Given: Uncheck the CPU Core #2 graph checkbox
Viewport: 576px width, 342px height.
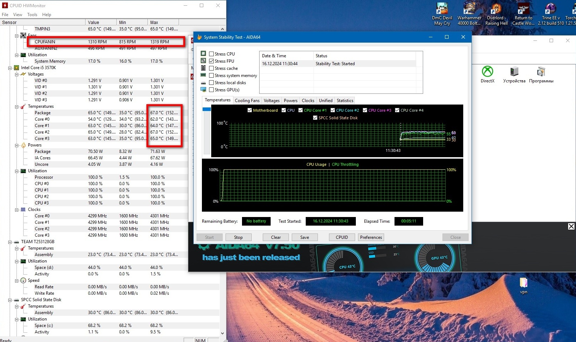Looking at the screenshot, I should pyautogui.click(x=333, y=110).
